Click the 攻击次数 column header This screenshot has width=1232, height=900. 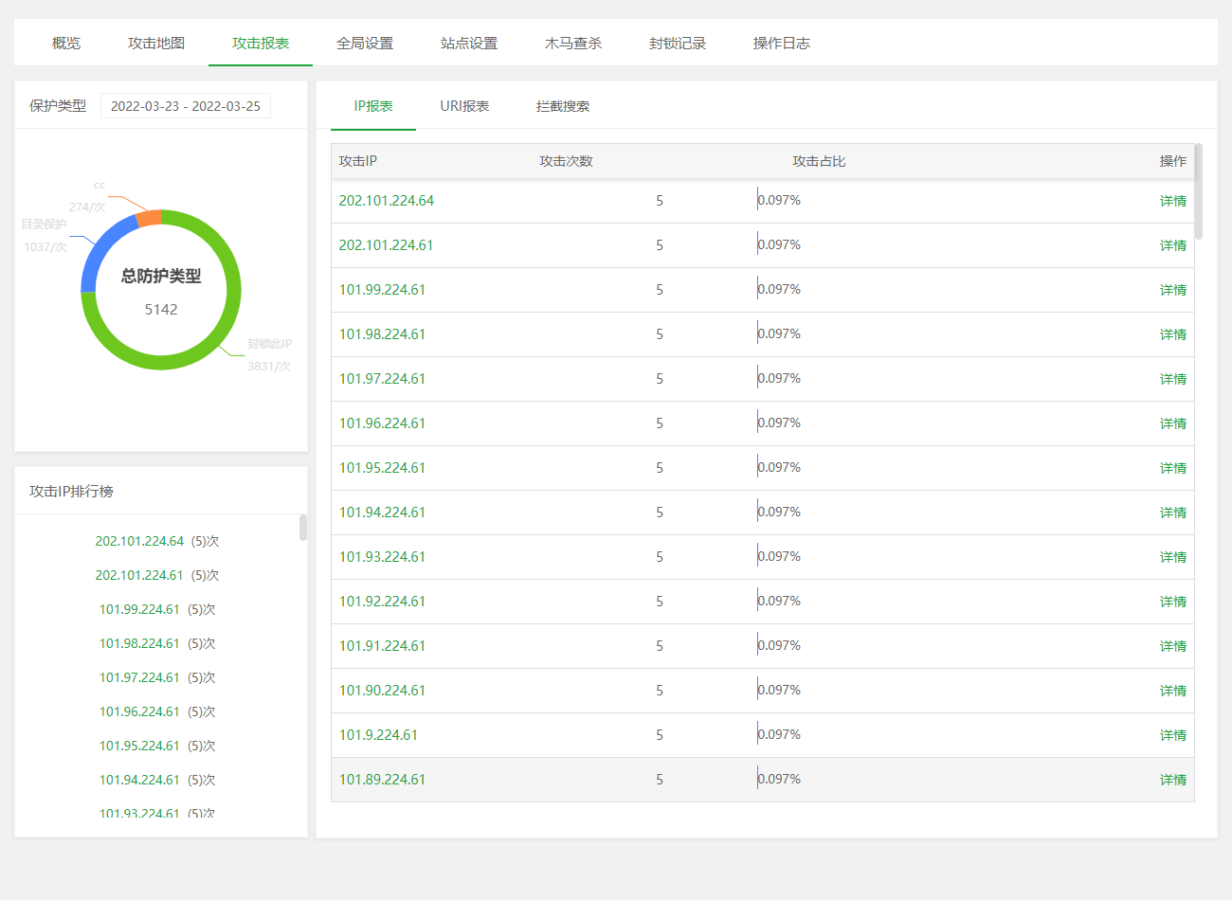click(566, 161)
